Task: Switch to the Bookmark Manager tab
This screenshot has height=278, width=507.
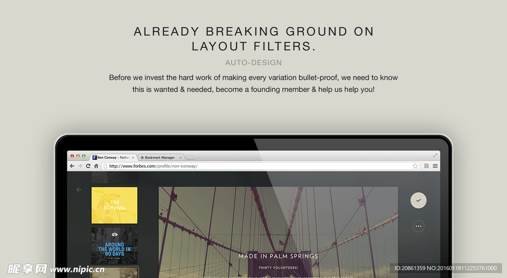Action: (161, 158)
